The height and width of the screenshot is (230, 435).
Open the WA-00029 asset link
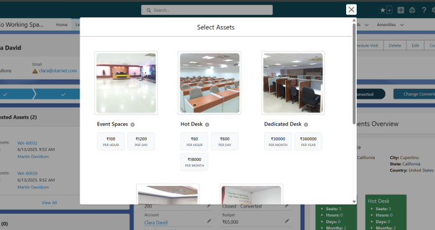tap(27, 173)
